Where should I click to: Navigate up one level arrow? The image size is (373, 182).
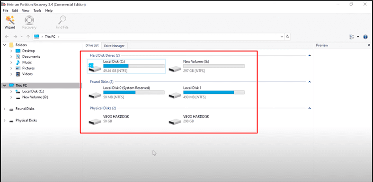tap(28, 36)
